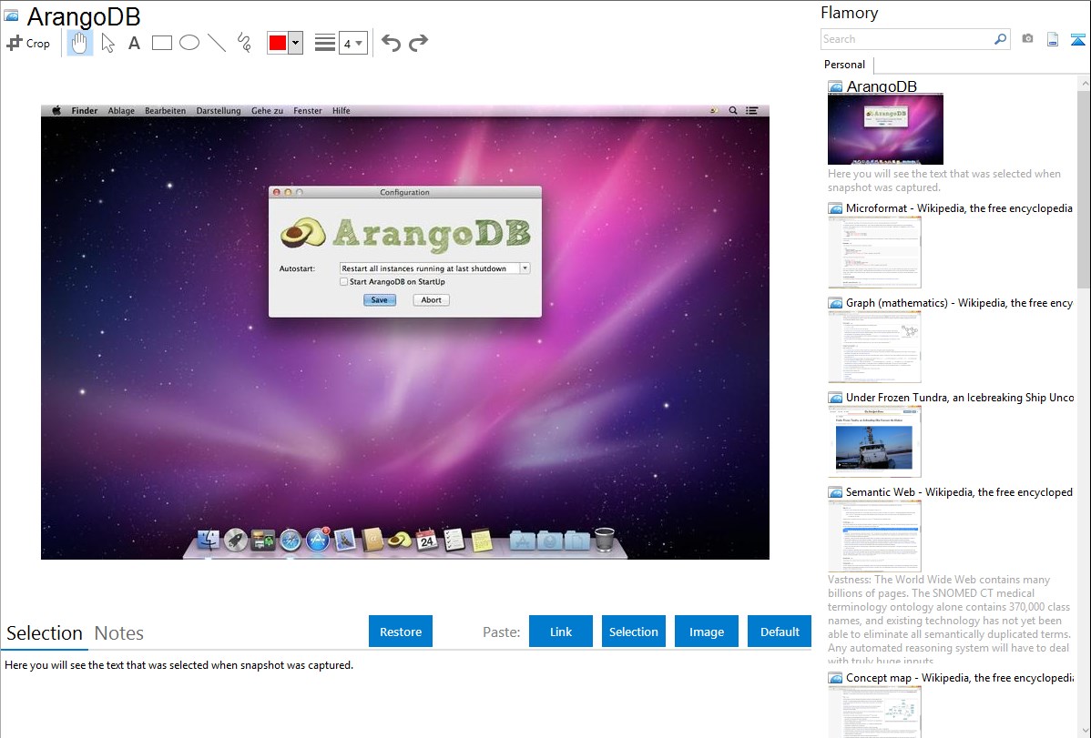Click the Paste Selection button

pyautogui.click(x=634, y=632)
